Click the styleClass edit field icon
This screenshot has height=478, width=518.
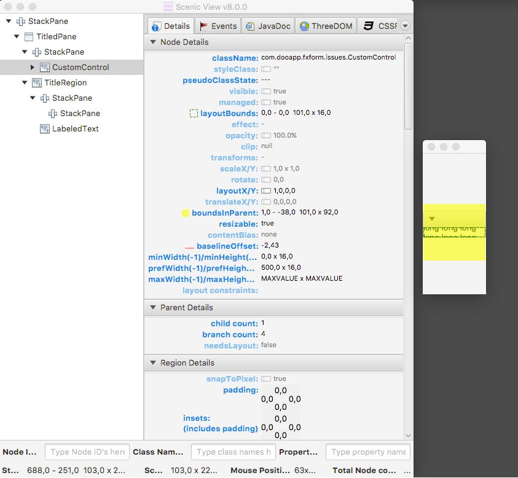click(266, 69)
